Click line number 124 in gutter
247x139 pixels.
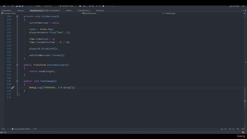click(x=9, y=65)
